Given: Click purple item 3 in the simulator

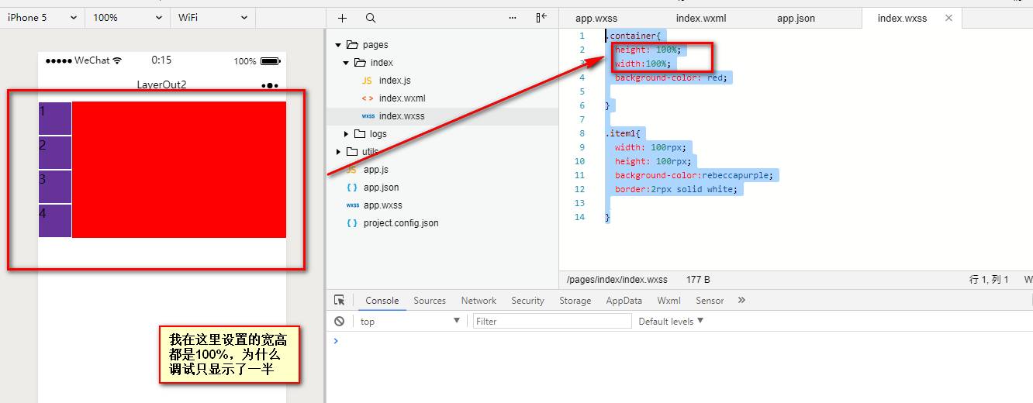Looking at the screenshot, I should pos(55,187).
